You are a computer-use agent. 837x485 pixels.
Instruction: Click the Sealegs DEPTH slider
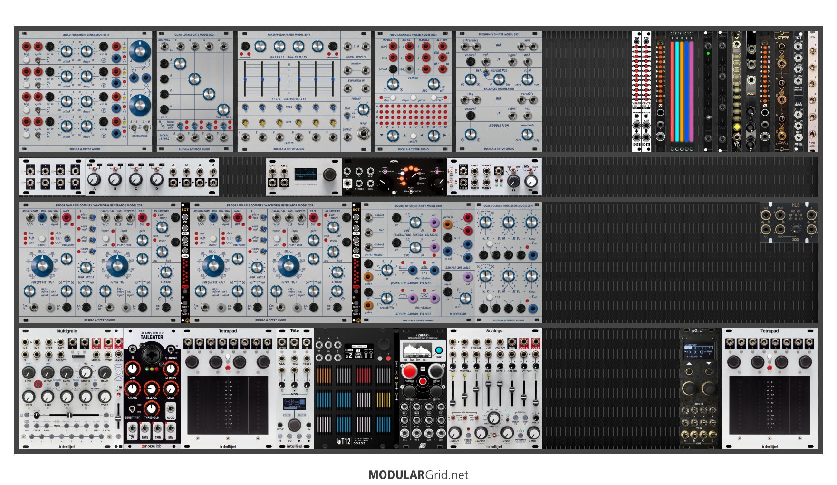click(500, 392)
